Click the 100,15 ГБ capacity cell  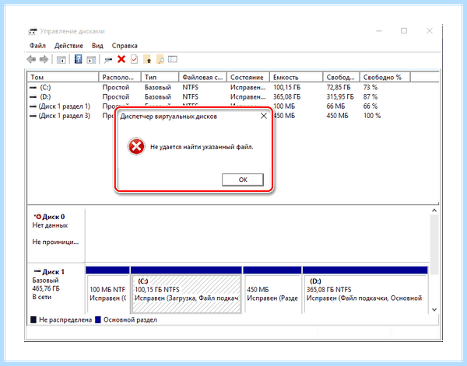click(286, 87)
